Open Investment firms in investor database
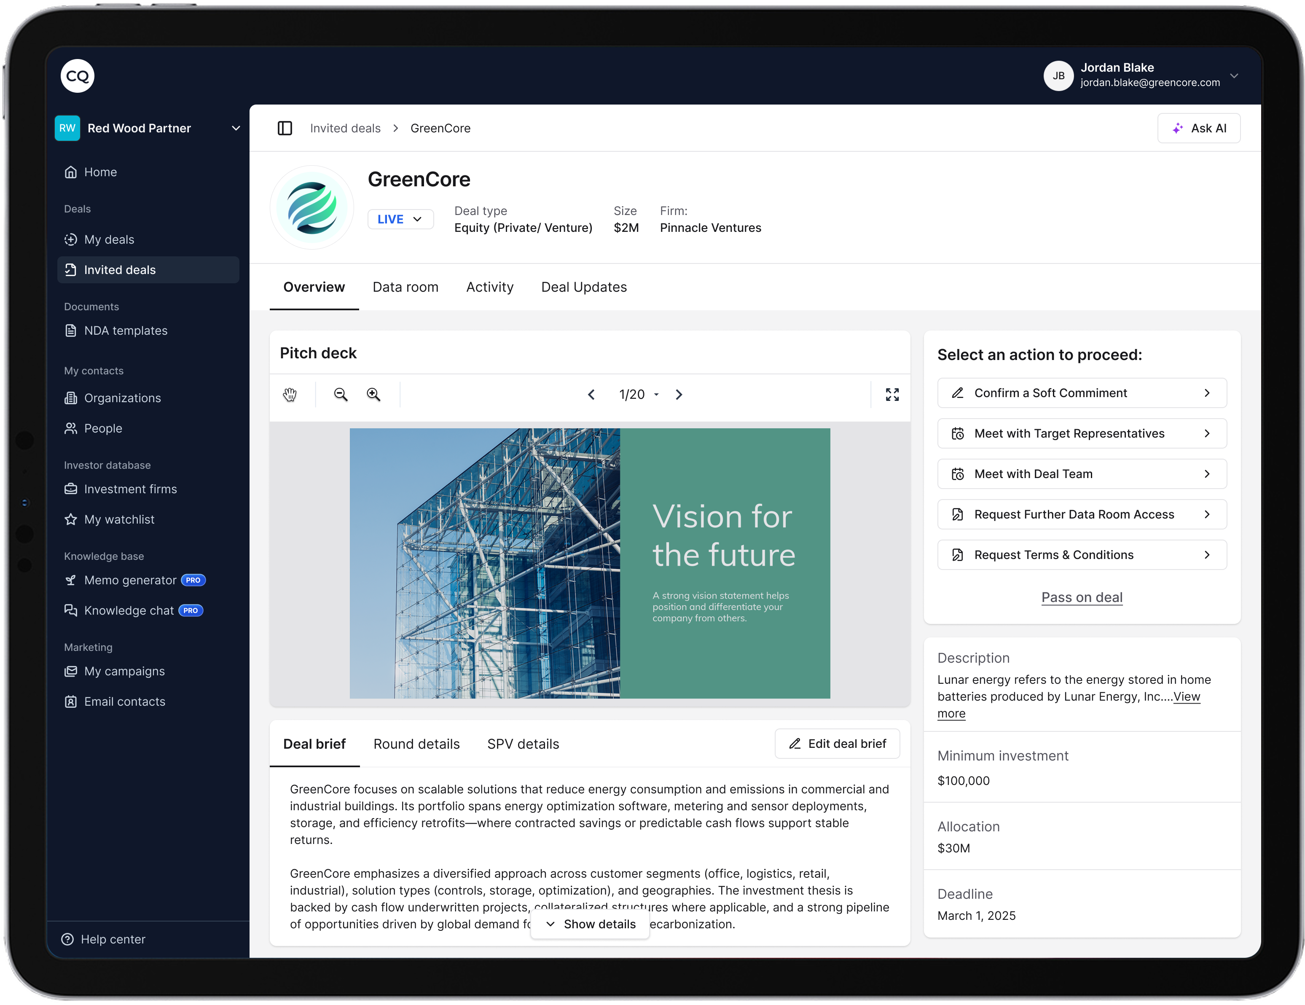The width and height of the screenshot is (1305, 1005). click(130, 489)
